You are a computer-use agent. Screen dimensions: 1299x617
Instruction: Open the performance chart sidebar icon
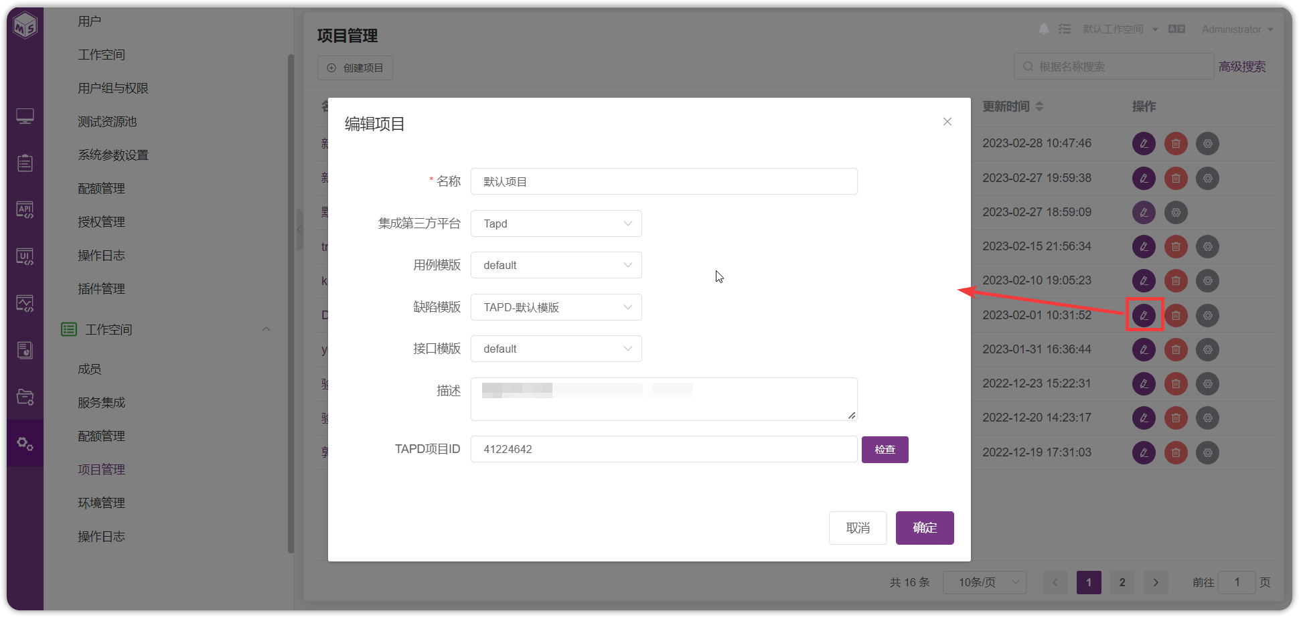[25, 304]
